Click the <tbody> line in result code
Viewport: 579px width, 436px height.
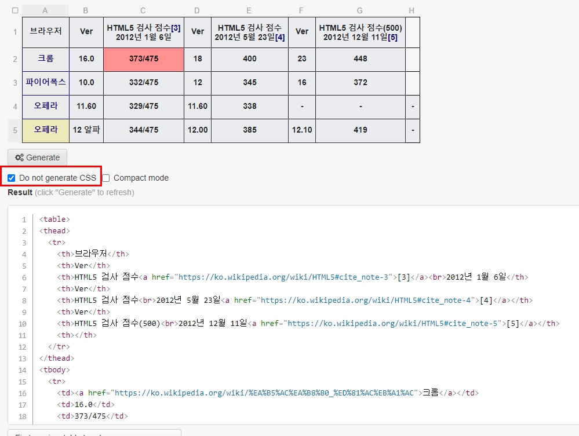point(54,370)
